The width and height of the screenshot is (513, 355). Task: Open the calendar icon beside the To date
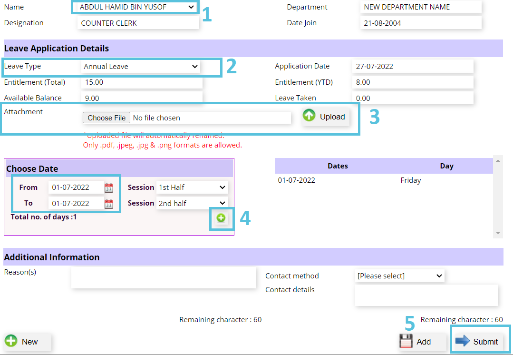pos(109,203)
